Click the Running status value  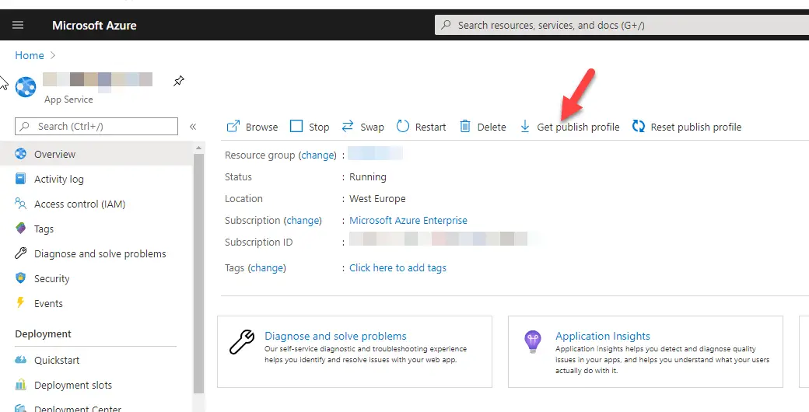pyautogui.click(x=367, y=177)
